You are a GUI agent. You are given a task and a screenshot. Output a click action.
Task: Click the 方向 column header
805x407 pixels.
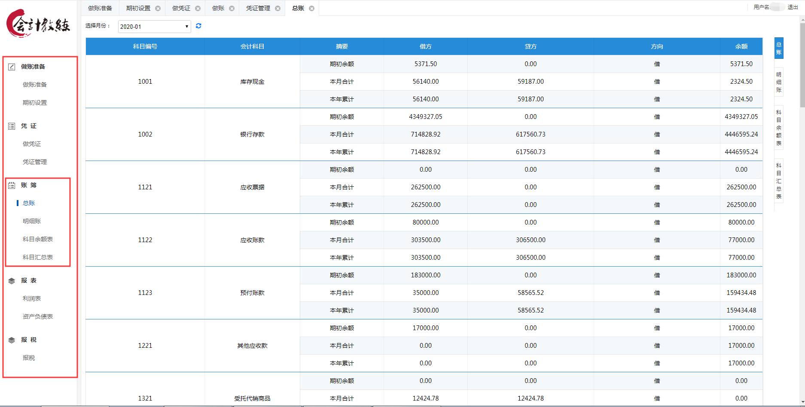[x=657, y=46]
